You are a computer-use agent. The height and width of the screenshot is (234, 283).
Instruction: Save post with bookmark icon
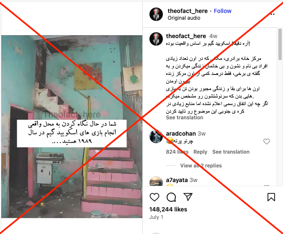coord(271,197)
